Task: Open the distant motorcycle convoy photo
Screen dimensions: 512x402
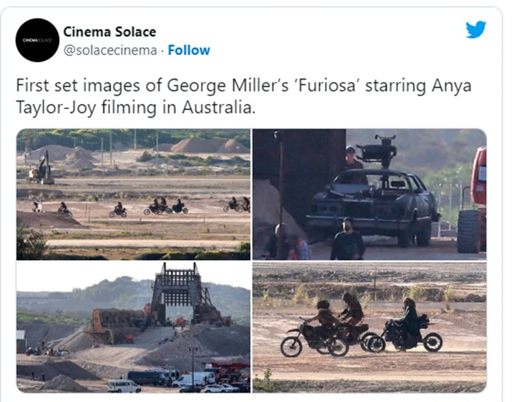Action: click(133, 194)
